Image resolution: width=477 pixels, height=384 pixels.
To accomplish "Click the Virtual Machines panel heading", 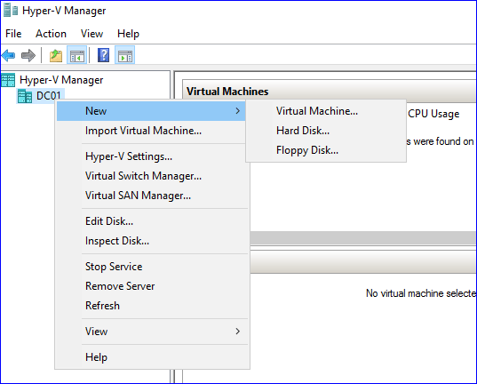I will (227, 92).
